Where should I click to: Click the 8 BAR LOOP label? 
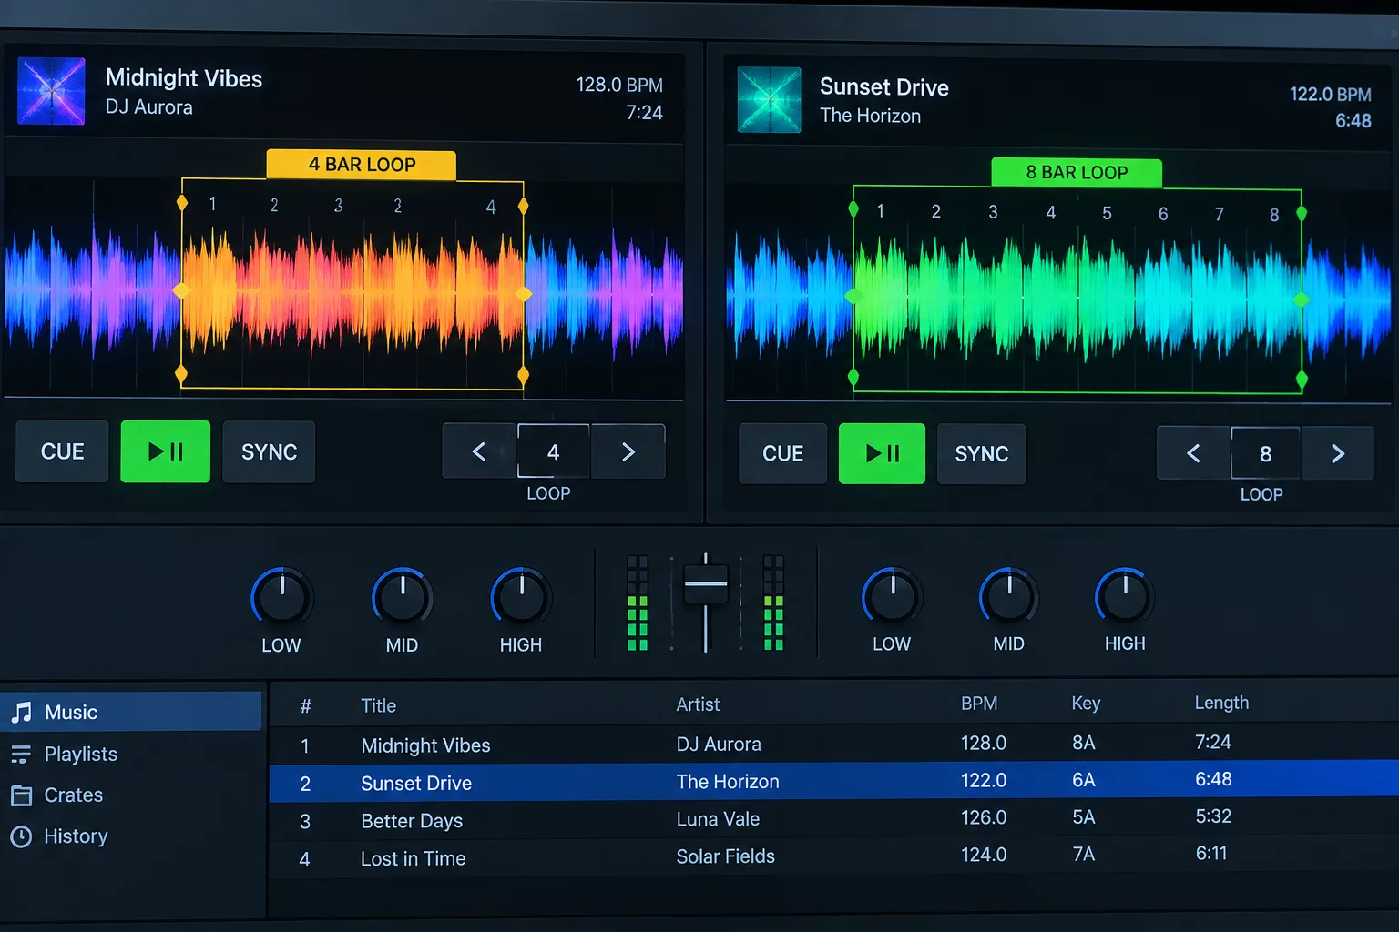click(1077, 172)
